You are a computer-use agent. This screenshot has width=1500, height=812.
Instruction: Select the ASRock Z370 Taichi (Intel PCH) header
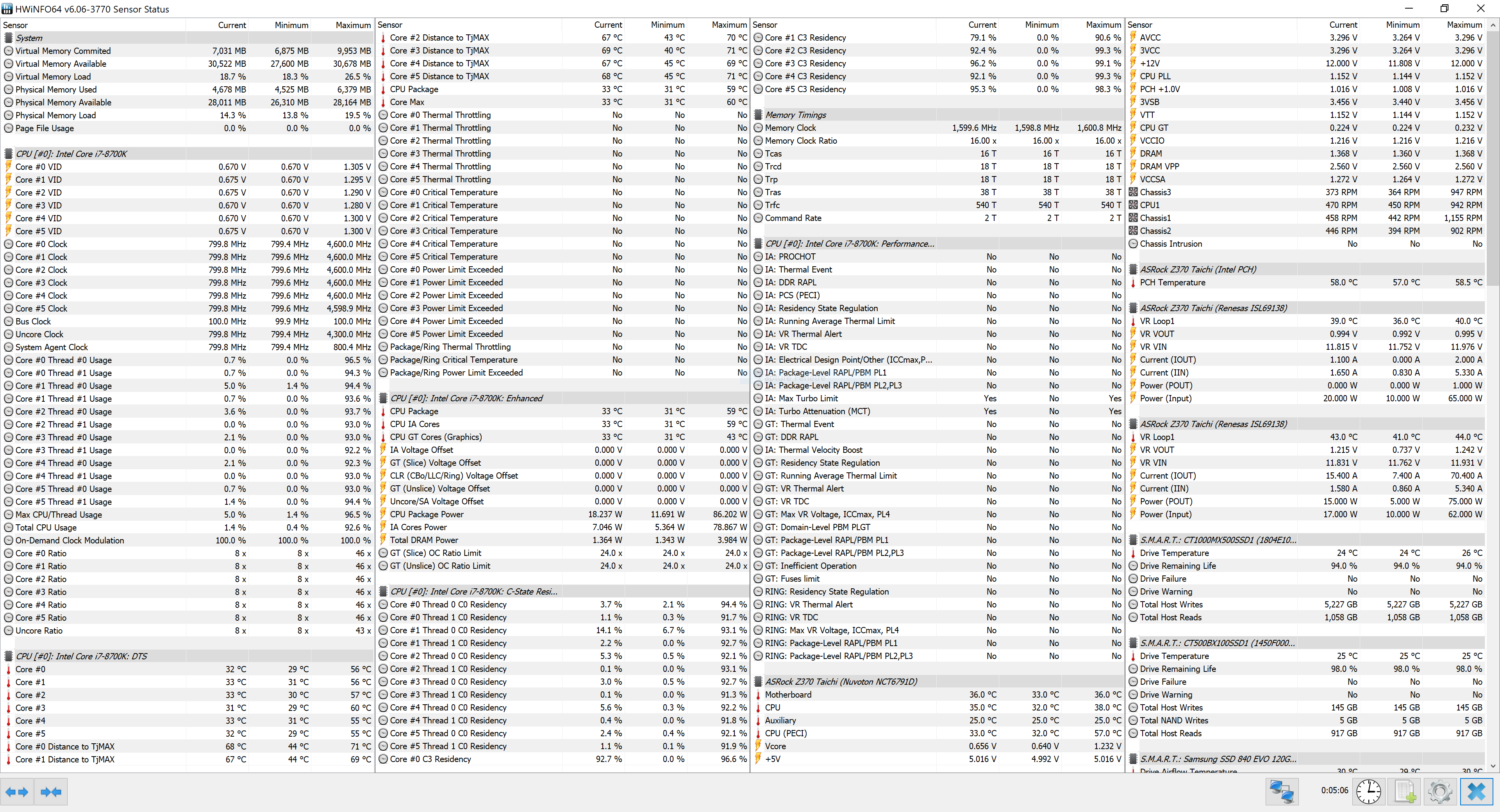[x=1198, y=269]
